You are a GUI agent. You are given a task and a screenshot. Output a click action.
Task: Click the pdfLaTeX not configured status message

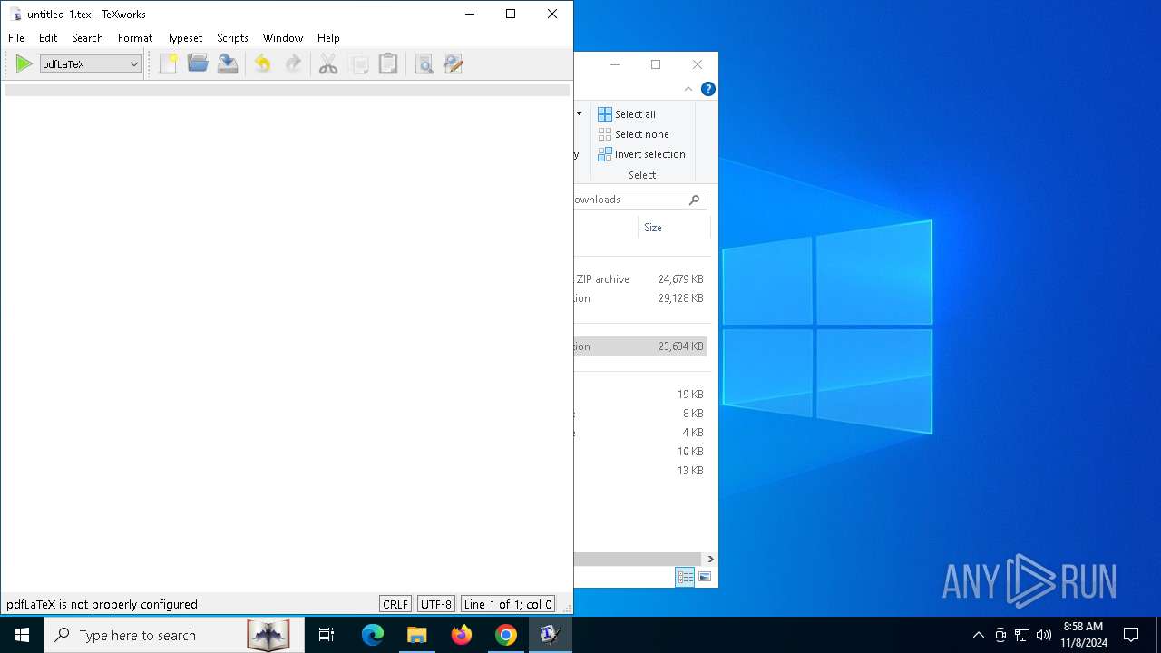coord(102,604)
